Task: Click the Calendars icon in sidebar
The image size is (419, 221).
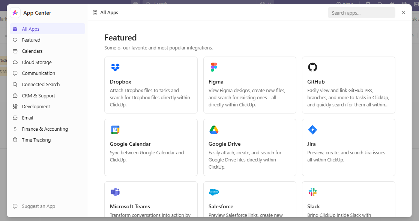Action: click(15, 51)
